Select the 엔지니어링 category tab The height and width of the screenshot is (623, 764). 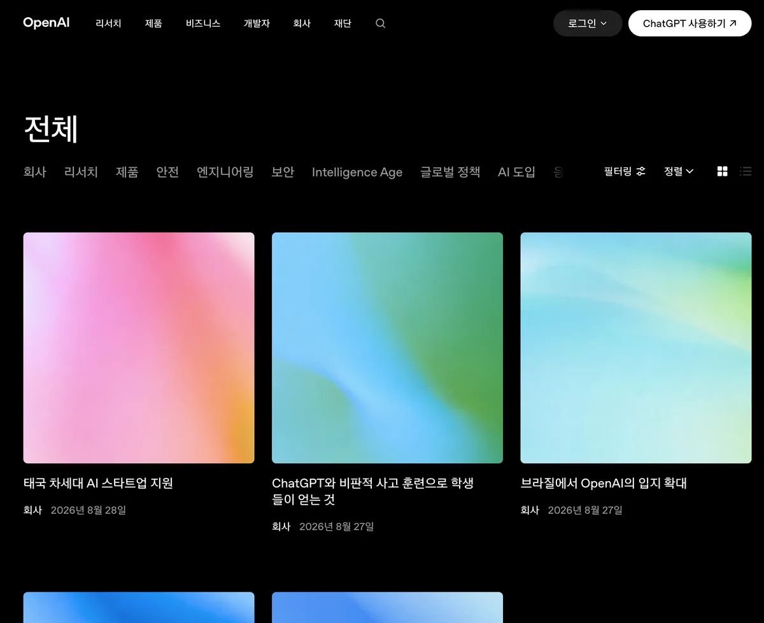[225, 172]
